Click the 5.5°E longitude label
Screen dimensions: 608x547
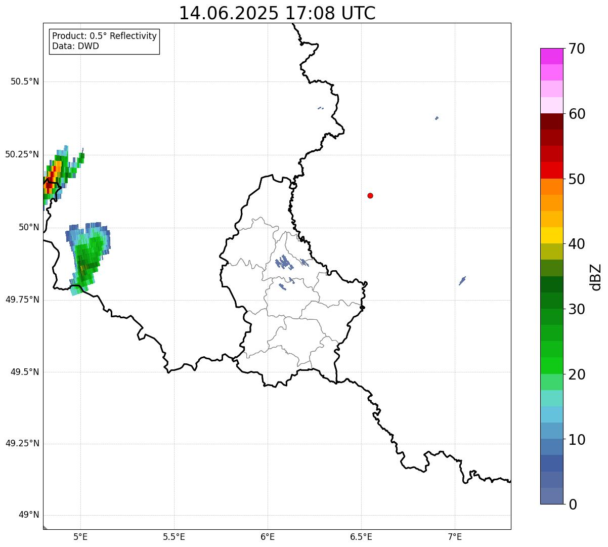click(174, 536)
